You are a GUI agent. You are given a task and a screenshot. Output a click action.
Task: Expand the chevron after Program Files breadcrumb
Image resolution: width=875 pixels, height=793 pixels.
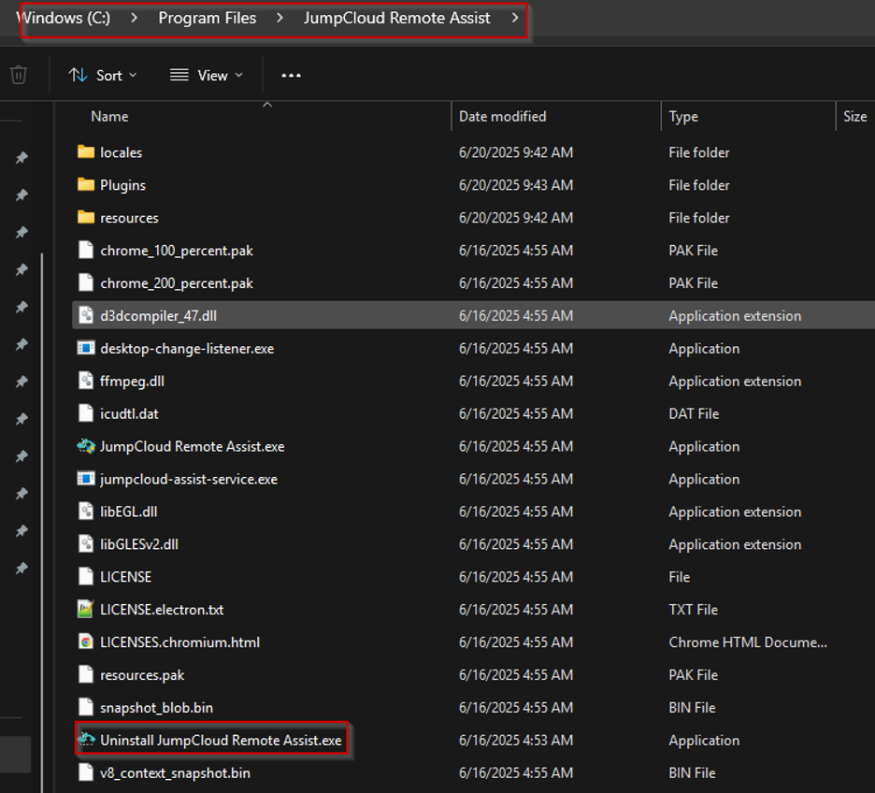[x=280, y=18]
